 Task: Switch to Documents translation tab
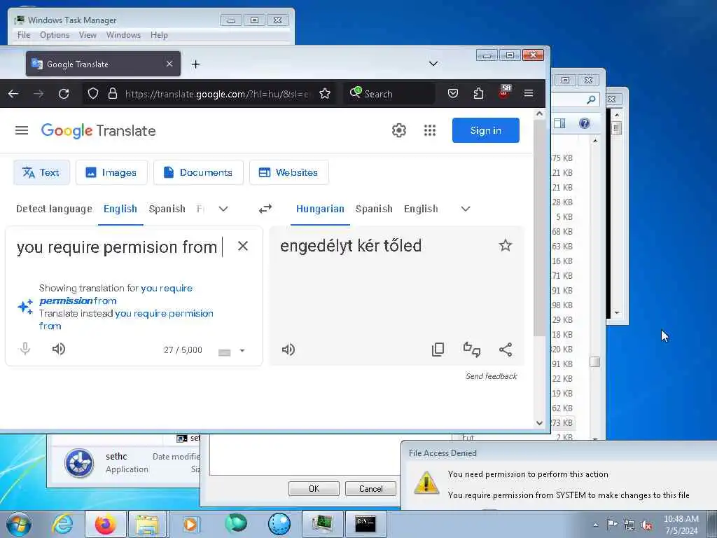click(x=198, y=172)
